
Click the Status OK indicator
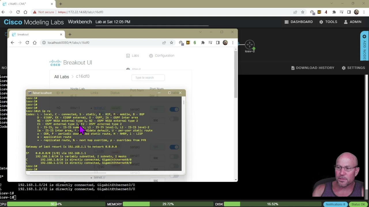pos(358,204)
